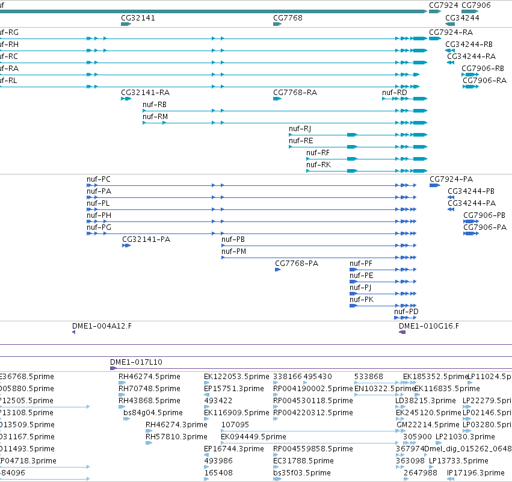The height and width of the screenshot is (482, 512).
Task: Select the nuf-PK protein label
Action: (x=362, y=300)
